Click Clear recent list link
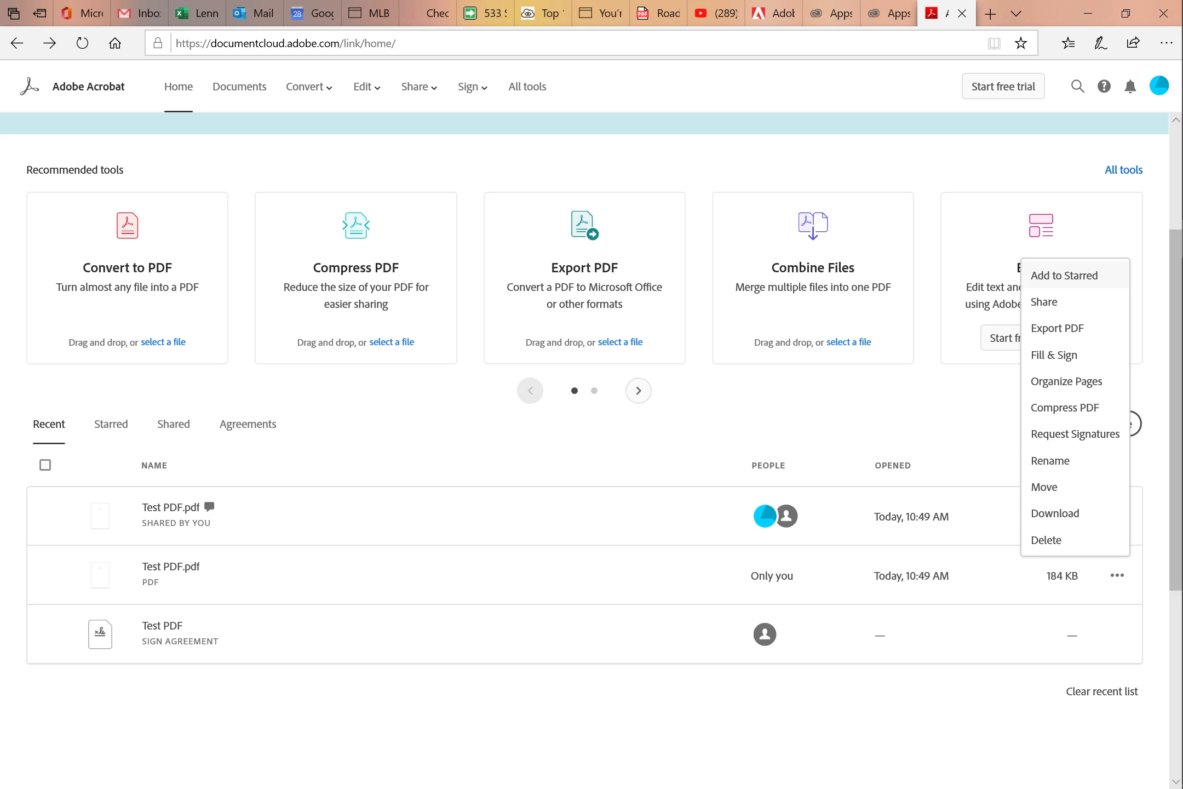This screenshot has width=1183, height=789. tap(1101, 691)
